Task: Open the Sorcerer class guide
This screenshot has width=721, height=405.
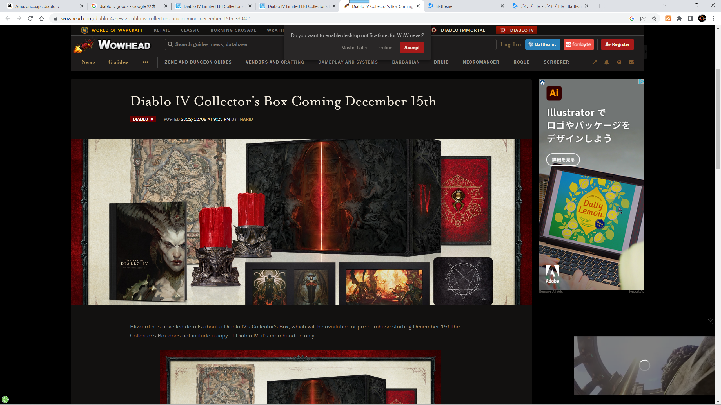Action: pyautogui.click(x=557, y=62)
